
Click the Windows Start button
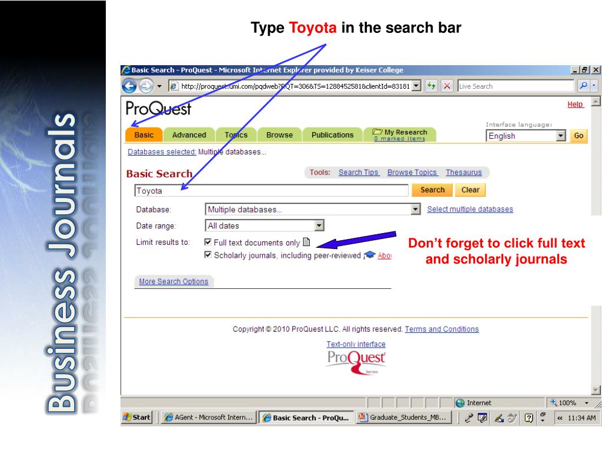[x=137, y=418]
